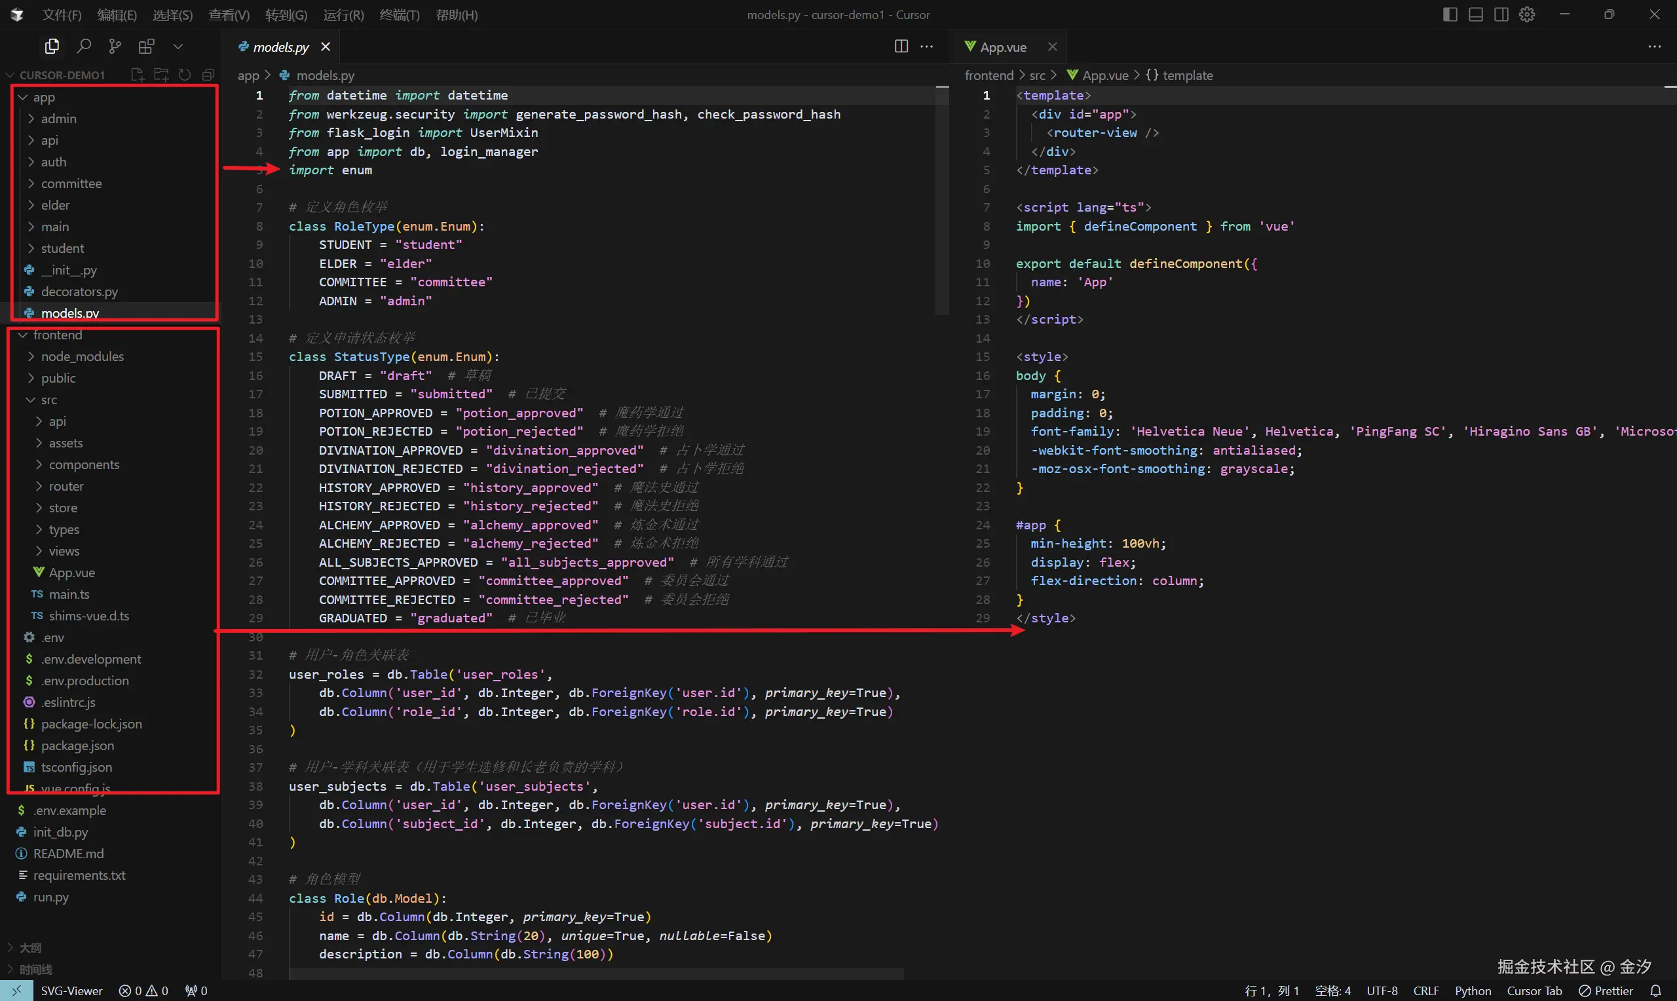Switch to the App.vue tab
Image resolution: width=1677 pixels, height=1001 pixels.
point(1002,47)
